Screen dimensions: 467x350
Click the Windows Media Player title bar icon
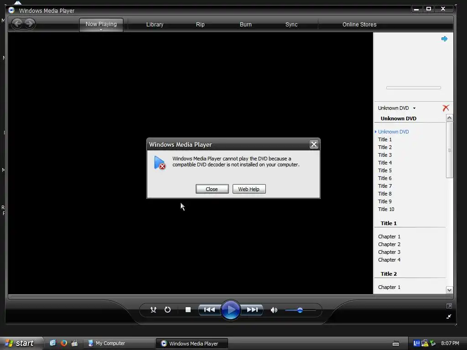pos(11,10)
